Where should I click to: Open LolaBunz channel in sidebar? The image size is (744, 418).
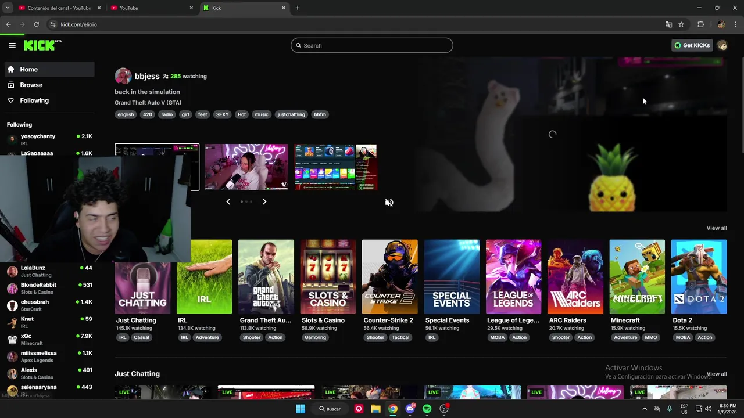(49, 271)
